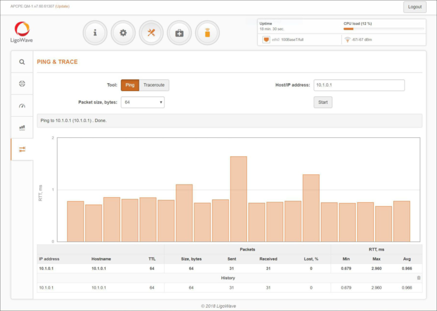Click the Start button
This screenshot has height=311, width=437.
point(323,103)
